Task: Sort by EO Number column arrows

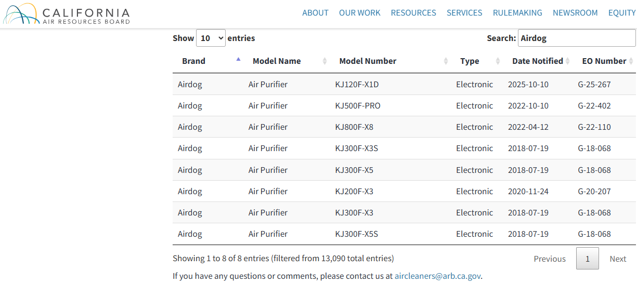Action: click(x=631, y=61)
